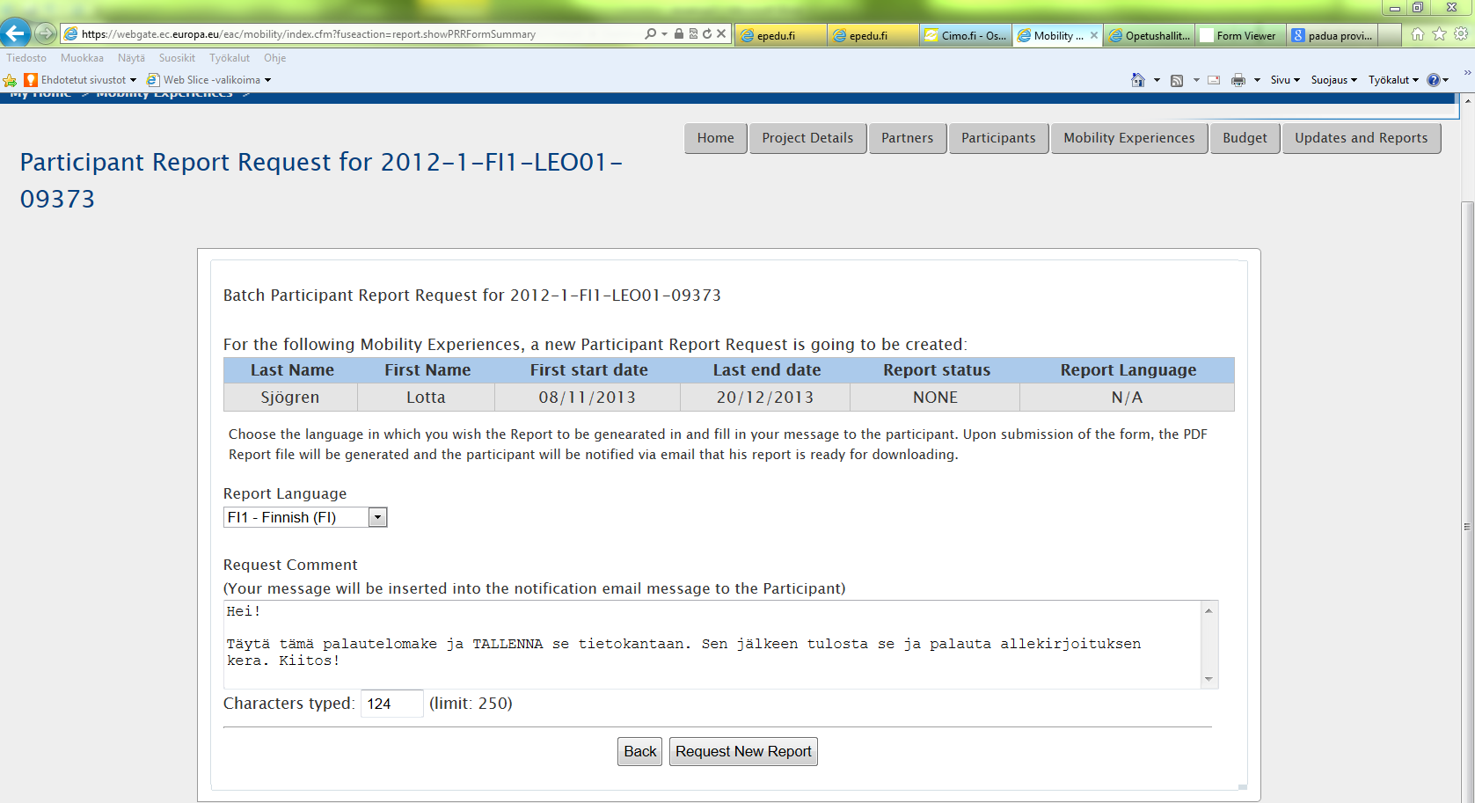Open Web Slice -valikoima dropdown
The image size is (1475, 803).
point(209,80)
